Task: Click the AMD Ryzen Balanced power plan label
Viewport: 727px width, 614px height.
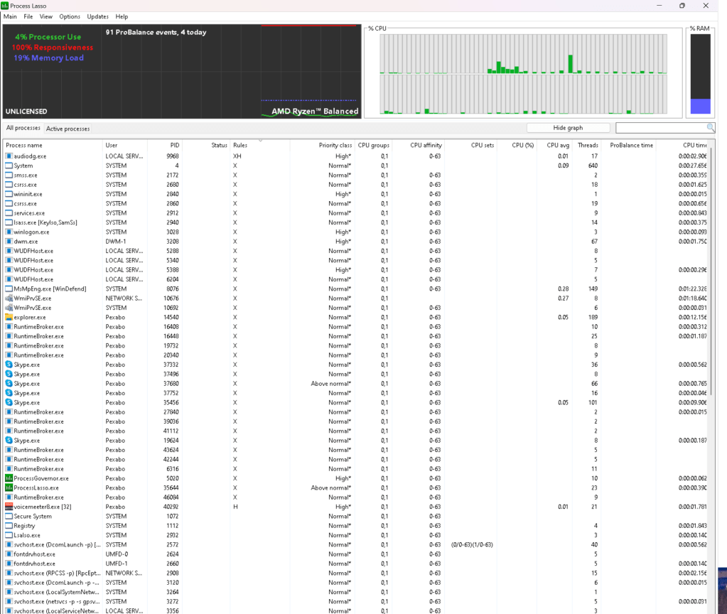Action: 315,112
